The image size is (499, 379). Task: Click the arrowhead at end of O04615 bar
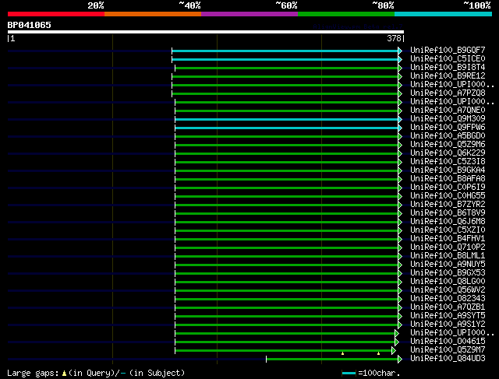[x=396, y=342]
